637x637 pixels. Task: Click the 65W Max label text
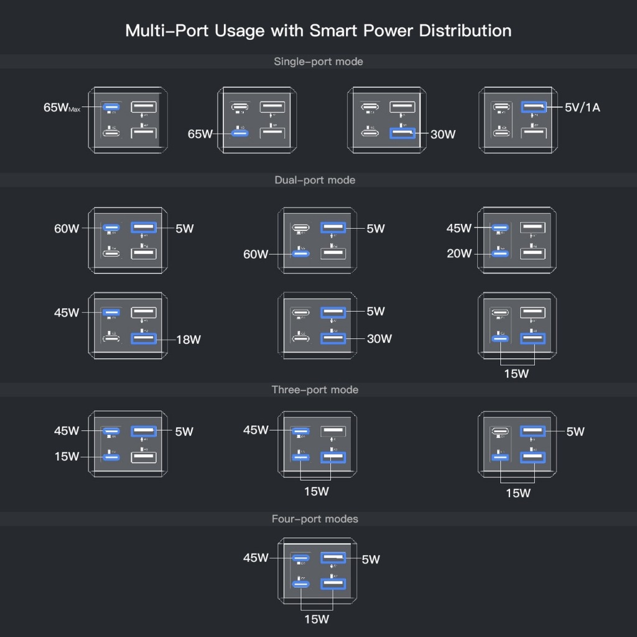[x=62, y=108]
